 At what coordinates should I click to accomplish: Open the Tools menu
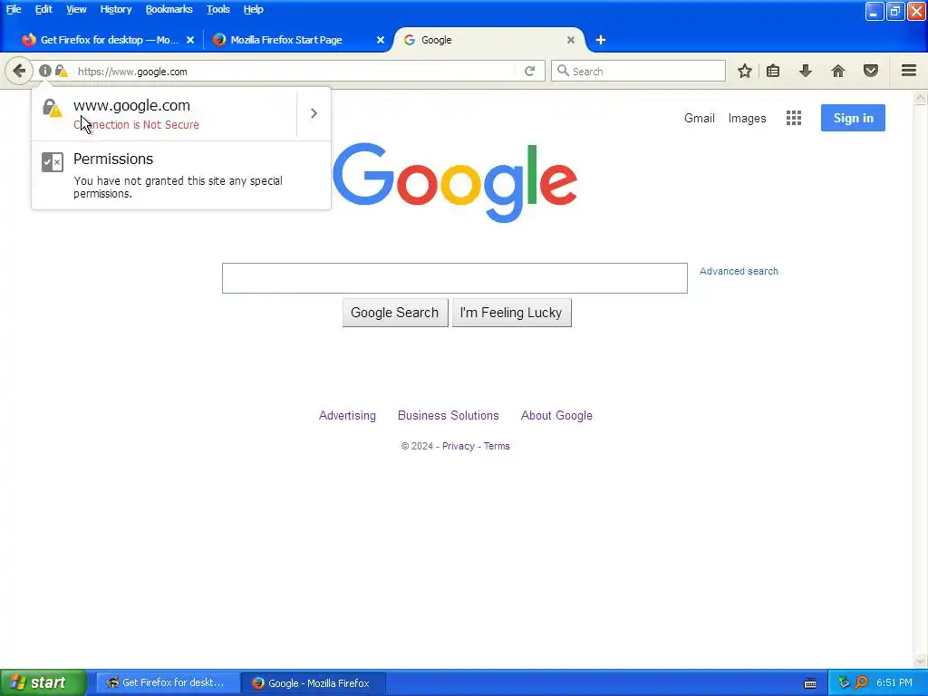(217, 9)
